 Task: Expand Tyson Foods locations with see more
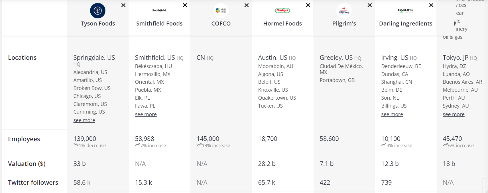(84, 120)
